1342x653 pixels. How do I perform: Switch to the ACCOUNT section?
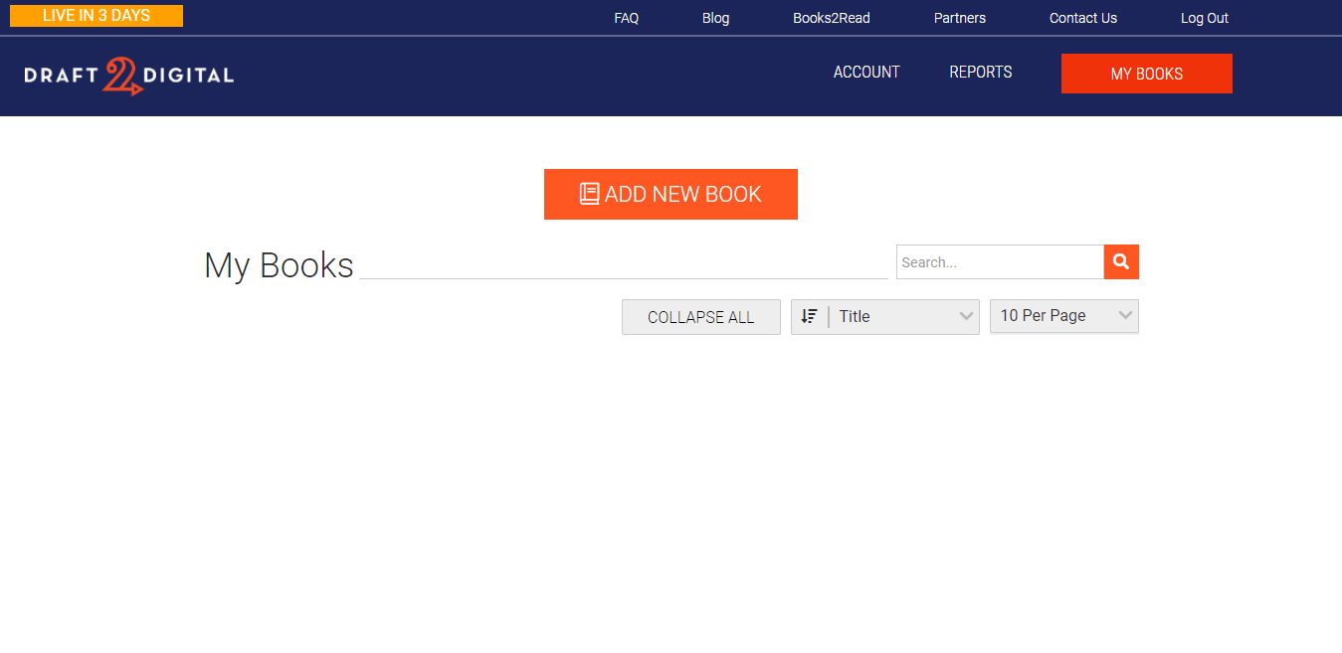865,72
